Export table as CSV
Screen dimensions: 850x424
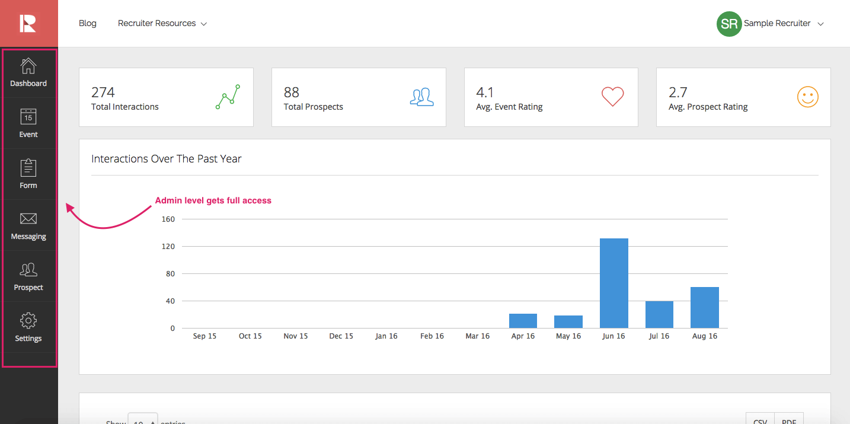(760, 419)
